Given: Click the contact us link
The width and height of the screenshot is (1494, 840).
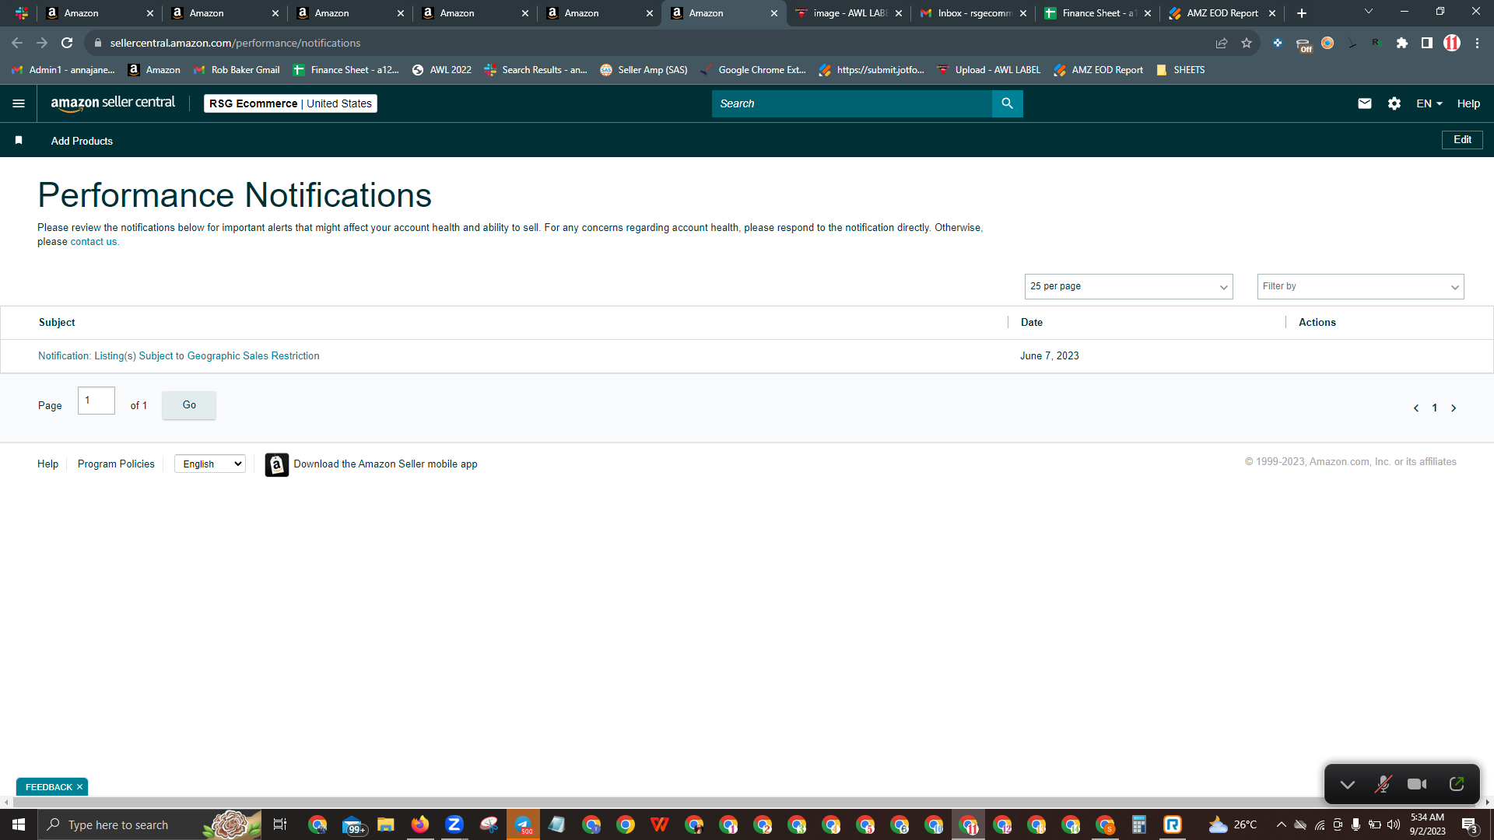Looking at the screenshot, I should [93, 242].
